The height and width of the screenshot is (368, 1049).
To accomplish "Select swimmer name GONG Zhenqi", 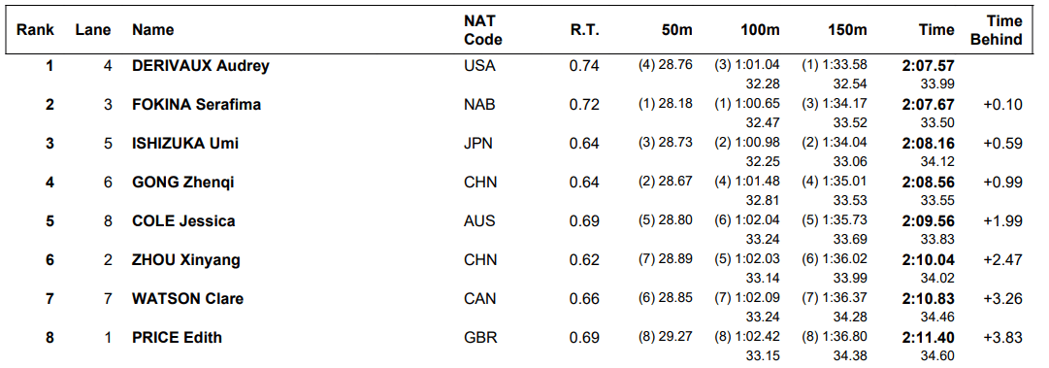I will [x=183, y=182].
